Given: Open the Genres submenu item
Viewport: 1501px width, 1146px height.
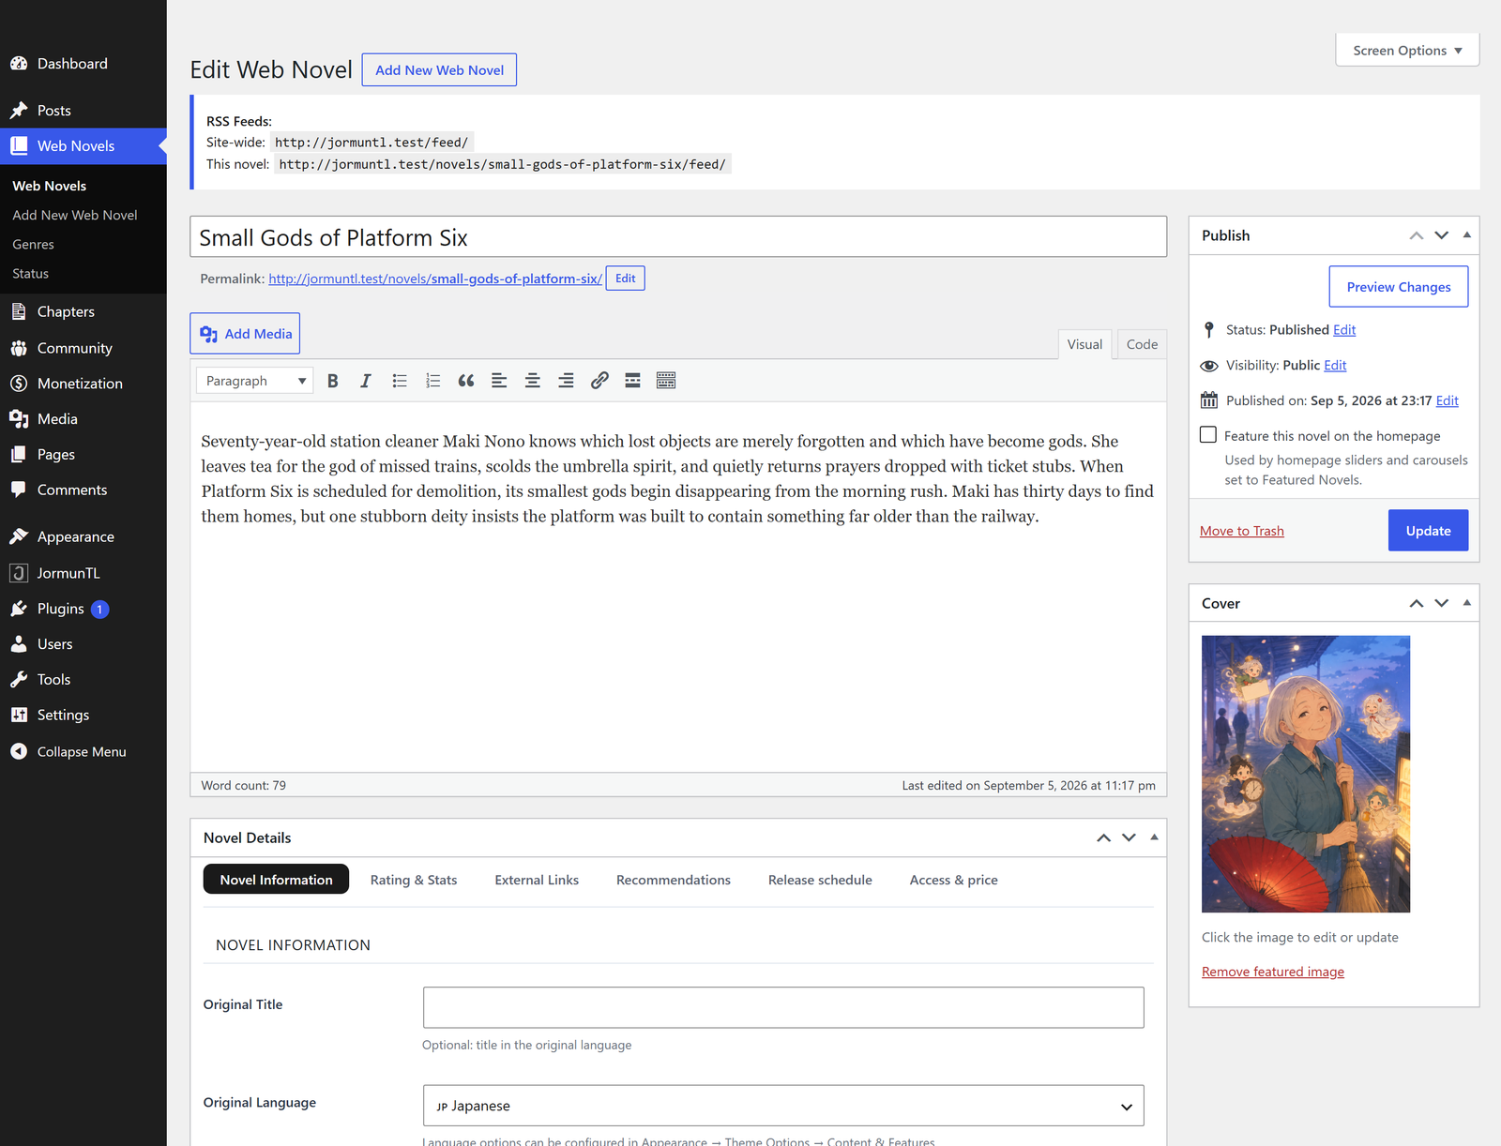Looking at the screenshot, I should [x=34, y=244].
